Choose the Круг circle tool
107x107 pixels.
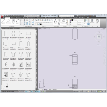pyautogui.click(x=13, y=21)
